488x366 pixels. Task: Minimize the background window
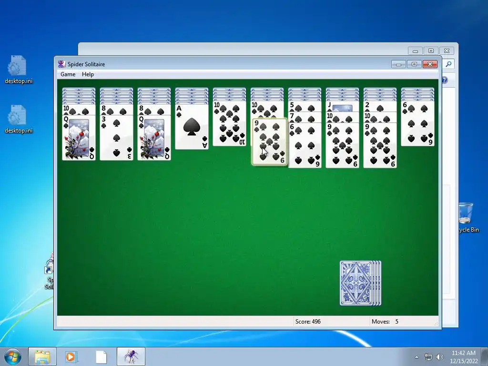point(415,51)
